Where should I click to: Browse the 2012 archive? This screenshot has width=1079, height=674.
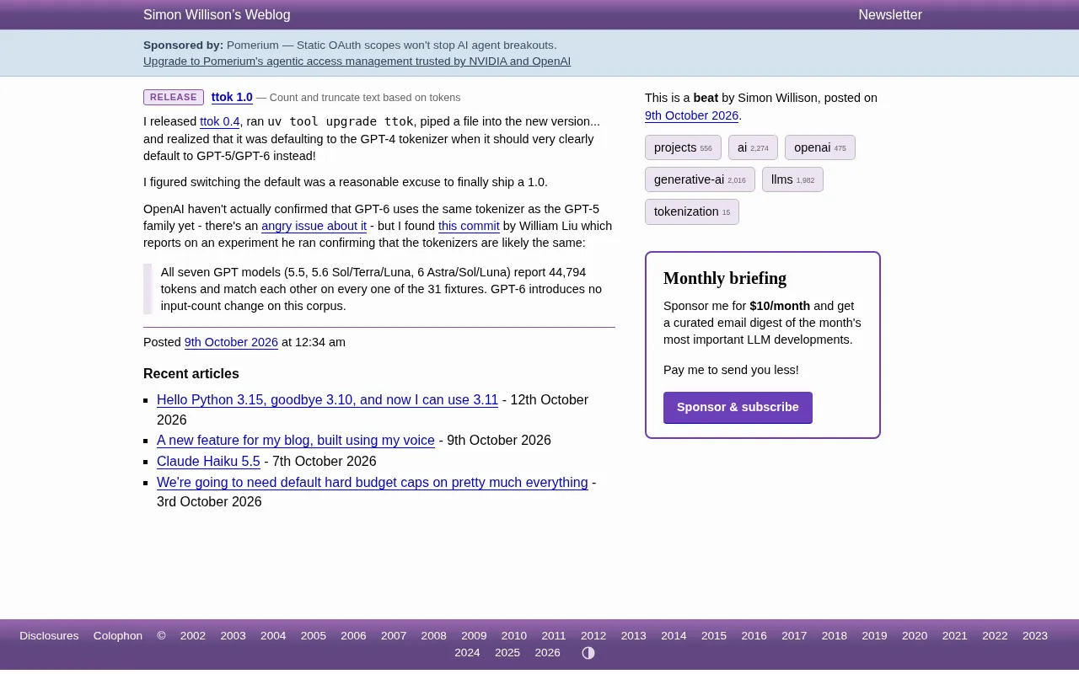593,636
